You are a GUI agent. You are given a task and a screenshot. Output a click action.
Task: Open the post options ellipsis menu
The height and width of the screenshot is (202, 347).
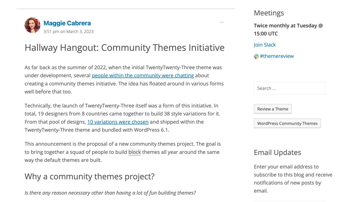222,22
